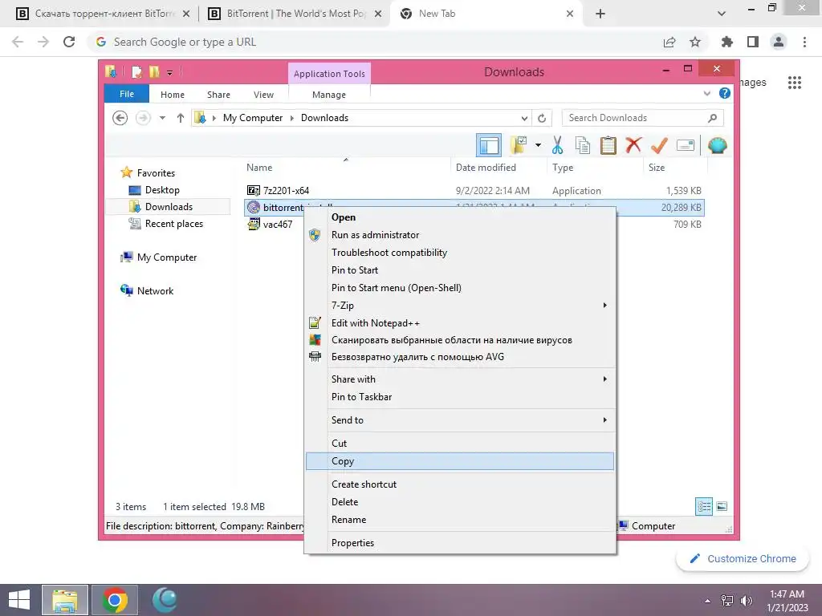822x616 pixels.
Task: Click the navigation pane toggle icon in Explorer toolbar
Action: coord(489,146)
